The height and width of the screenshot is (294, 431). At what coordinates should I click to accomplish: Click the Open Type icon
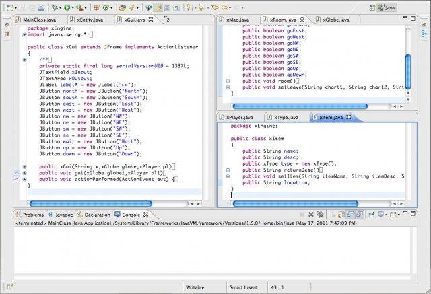pyautogui.click(x=123, y=7)
